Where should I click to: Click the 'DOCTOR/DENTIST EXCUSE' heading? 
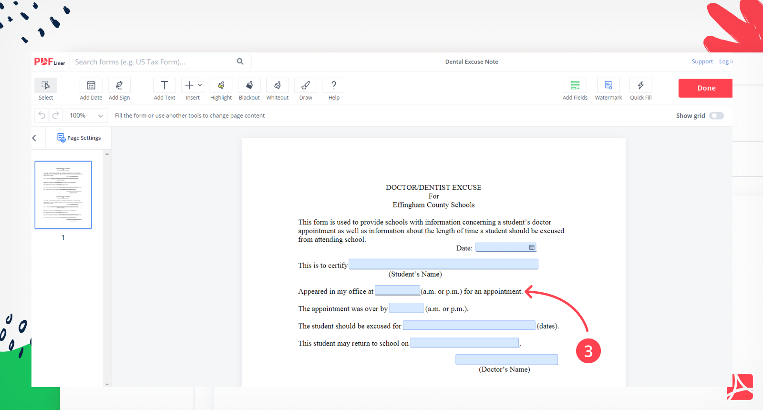(x=433, y=187)
